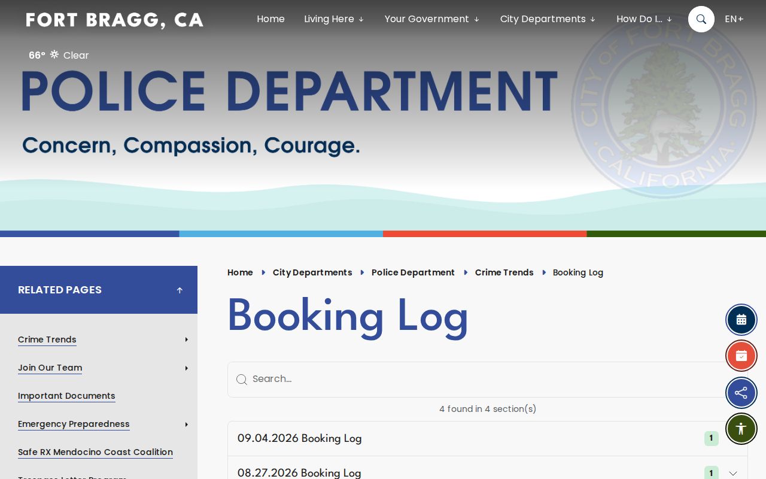Open the 09.04.2026 Booking Log section
766x479 pixels.
pyautogui.click(x=488, y=438)
